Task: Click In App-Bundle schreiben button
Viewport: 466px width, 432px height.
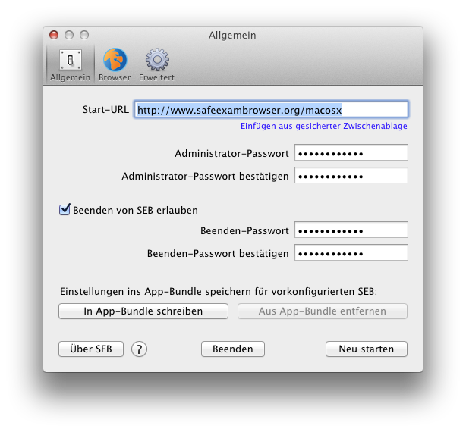Action: tap(143, 311)
